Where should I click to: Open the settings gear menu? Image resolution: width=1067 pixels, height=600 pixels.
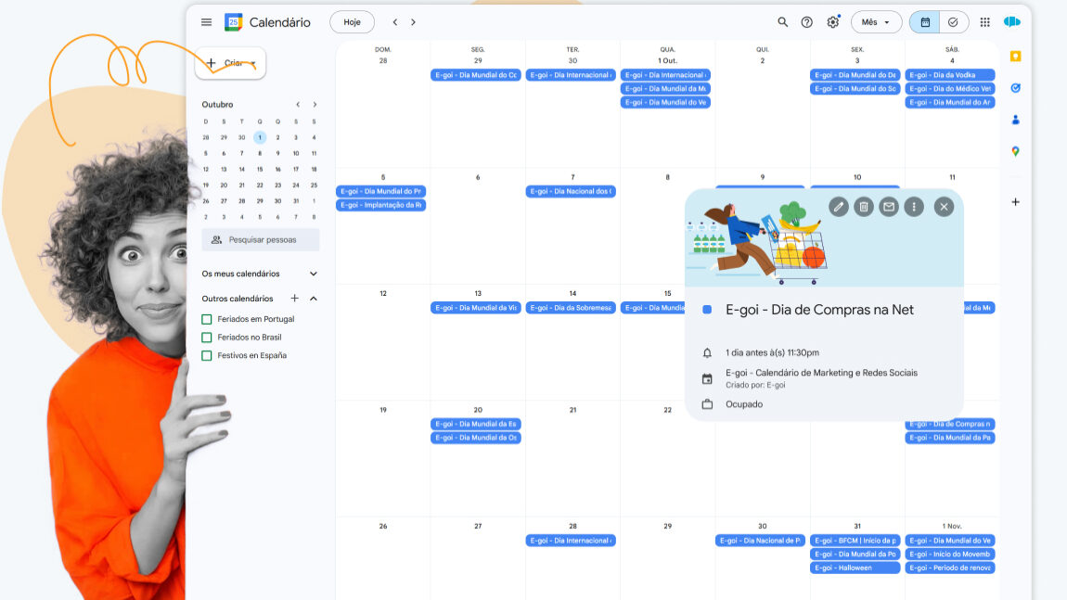[x=832, y=22]
